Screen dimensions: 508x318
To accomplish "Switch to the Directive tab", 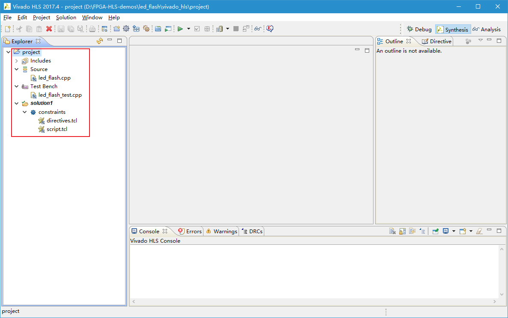I will (437, 42).
